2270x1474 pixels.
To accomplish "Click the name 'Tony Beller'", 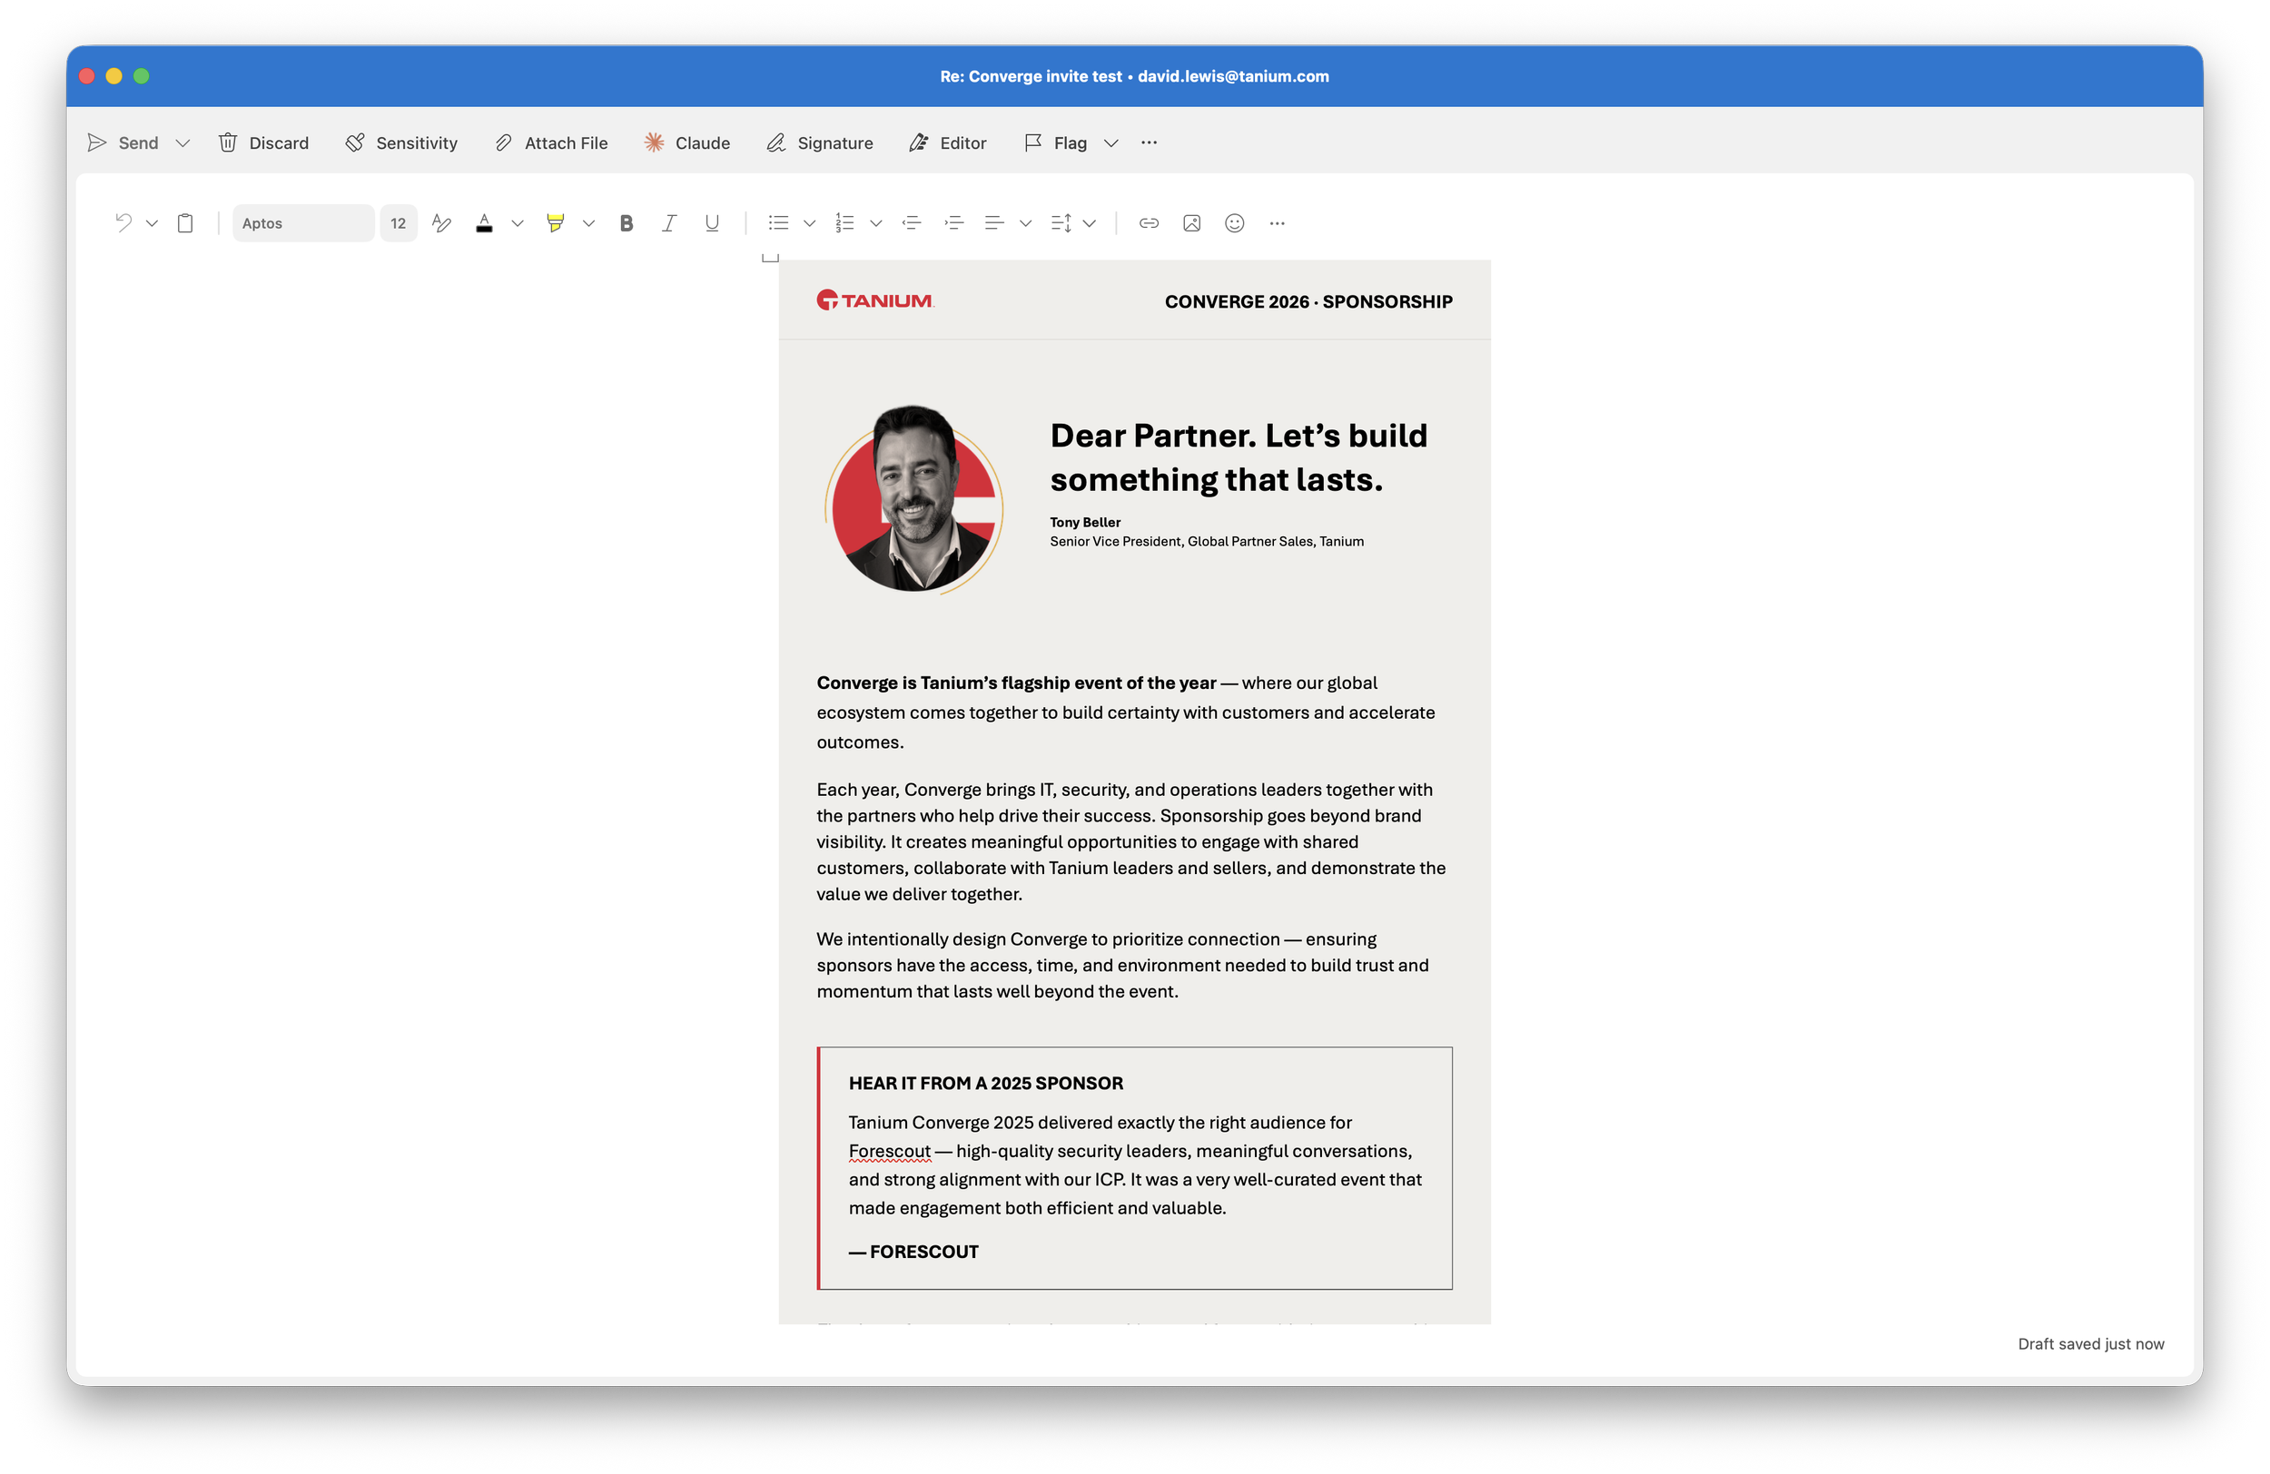I will [x=1085, y=523].
